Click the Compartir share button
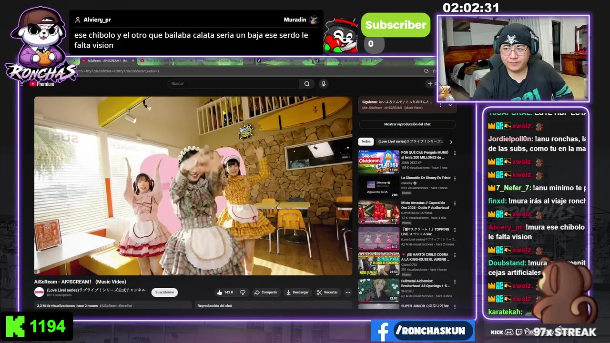Viewport: 610px width, 343px height. click(x=266, y=292)
